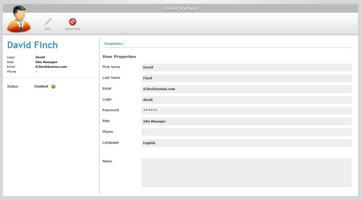Click the 'Deactivate' caption text

click(72, 29)
